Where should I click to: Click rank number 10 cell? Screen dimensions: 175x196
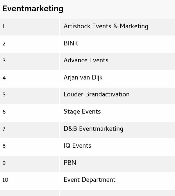5,180
